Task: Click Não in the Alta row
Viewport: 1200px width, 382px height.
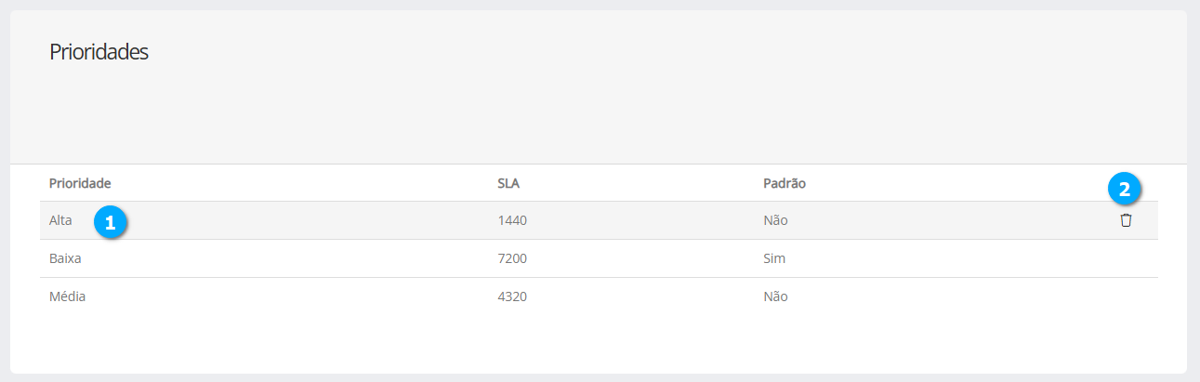Action: coord(775,220)
